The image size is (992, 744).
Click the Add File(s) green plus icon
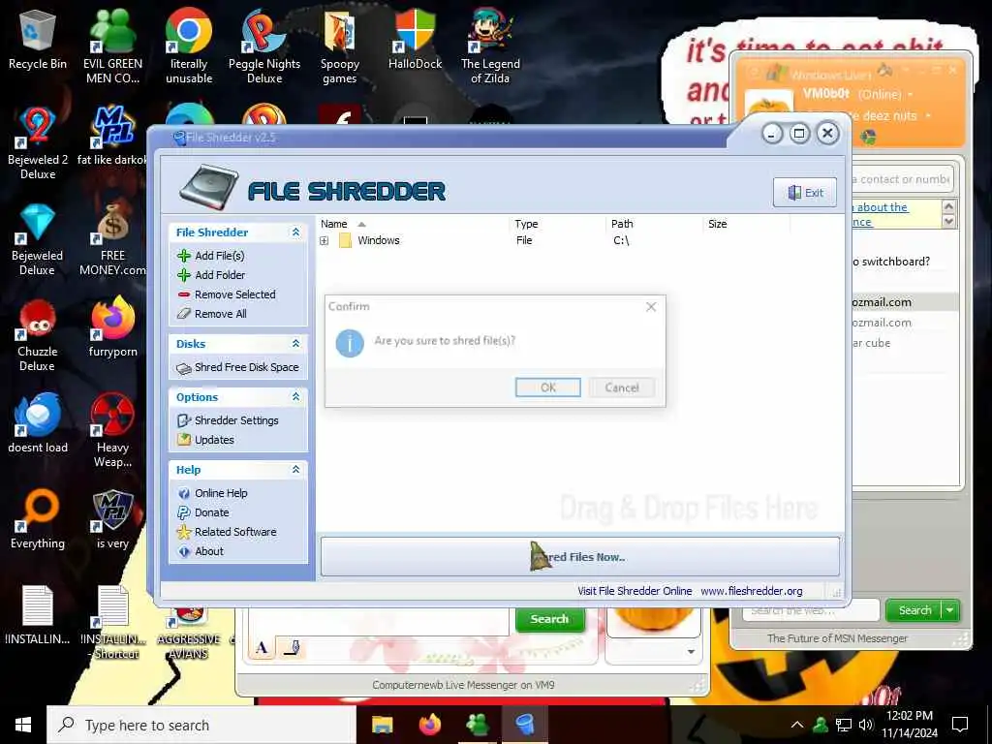(x=184, y=256)
